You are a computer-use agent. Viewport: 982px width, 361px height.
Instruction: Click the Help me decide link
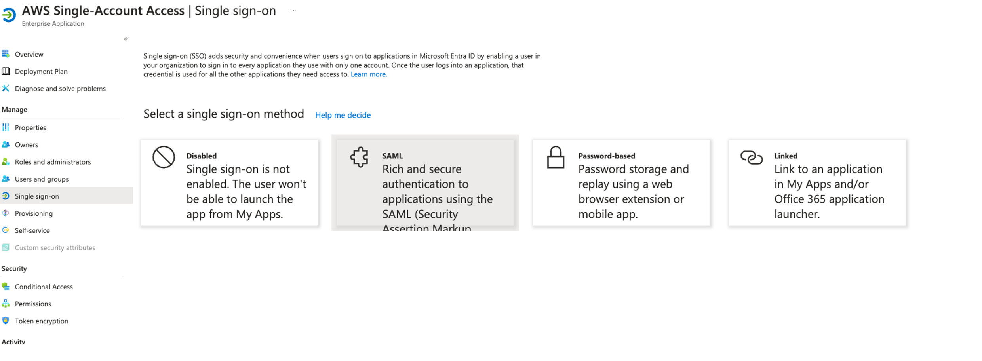(x=343, y=115)
